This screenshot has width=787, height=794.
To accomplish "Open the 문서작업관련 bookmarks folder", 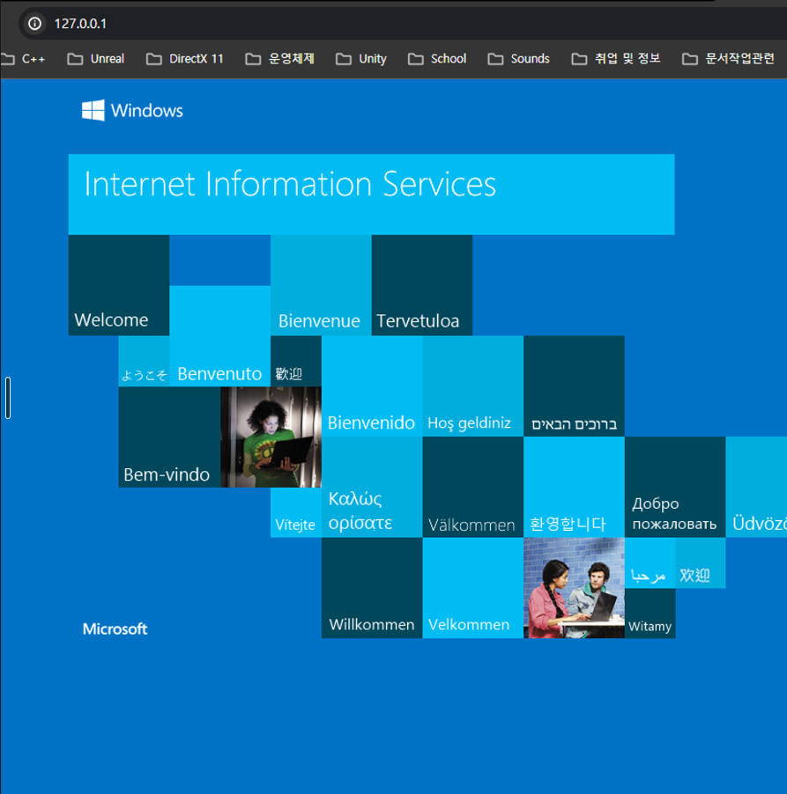I will pyautogui.click(x=728, y=59).
